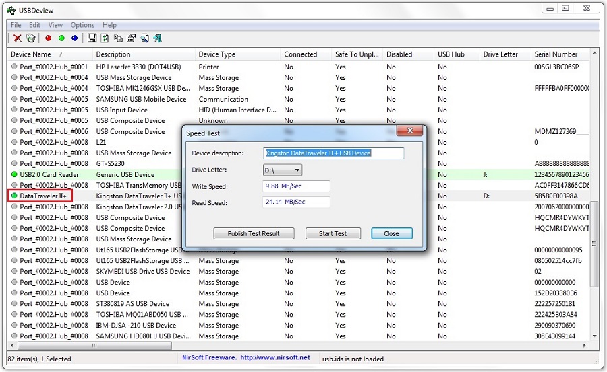
Task: Click the USBDeview app icon in title bar
Action: point(11,11)
